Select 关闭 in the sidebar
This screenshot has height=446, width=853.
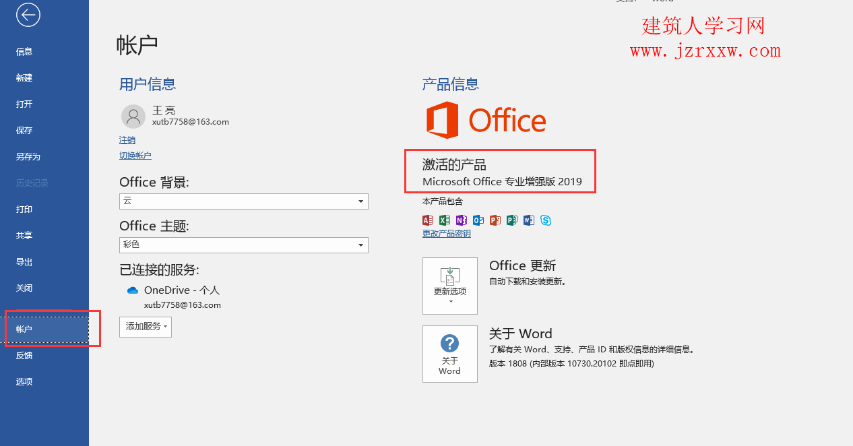coord(24,288)
